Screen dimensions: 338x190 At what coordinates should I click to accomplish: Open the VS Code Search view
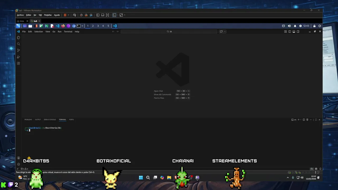pos(18,44)
